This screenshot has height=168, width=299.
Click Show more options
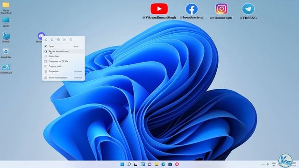point(64,78)
